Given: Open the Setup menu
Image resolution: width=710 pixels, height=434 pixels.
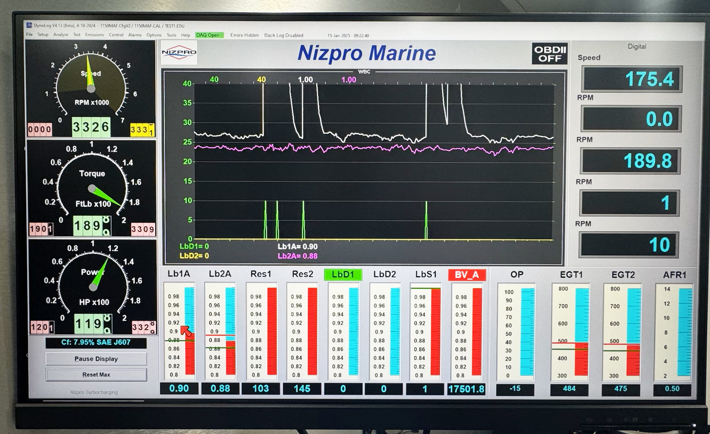Looking at the screenshot, I should tap(43, 35).
